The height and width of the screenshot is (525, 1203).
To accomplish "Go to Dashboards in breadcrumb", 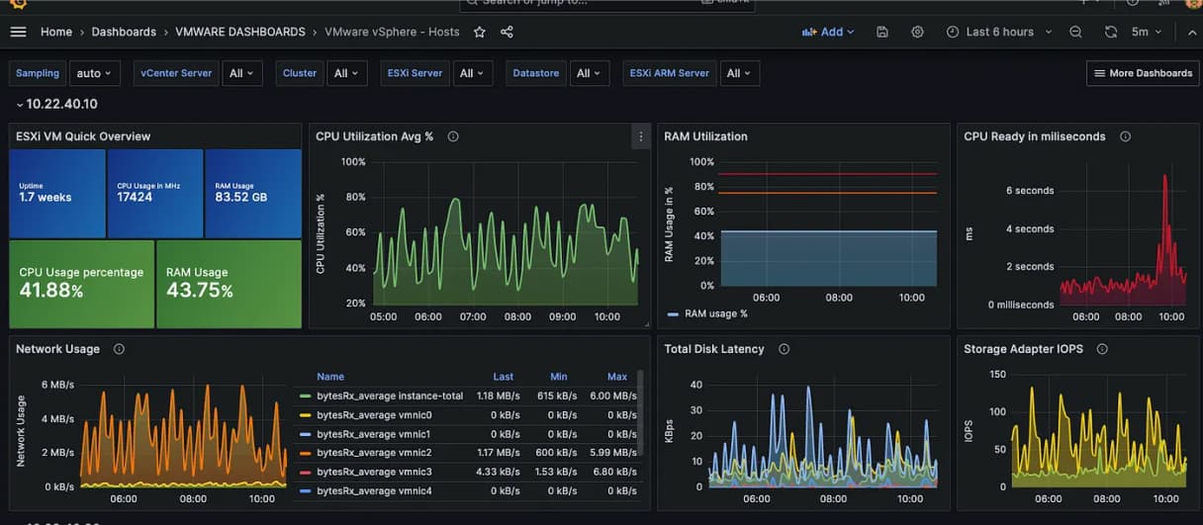I will coord(124,32).
